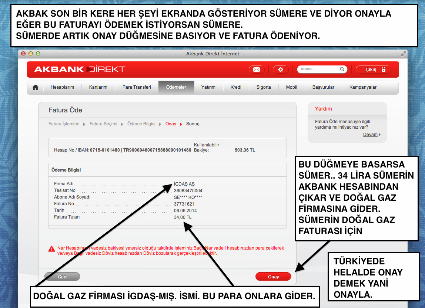Screen dimensions: 425x308
Task: Click the Tesisat No 36083470004
Action: coord(188,190)
